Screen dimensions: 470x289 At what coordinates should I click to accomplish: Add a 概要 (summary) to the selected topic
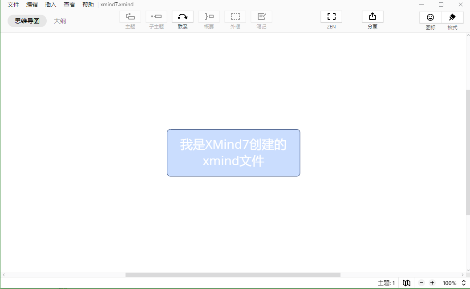209,20
